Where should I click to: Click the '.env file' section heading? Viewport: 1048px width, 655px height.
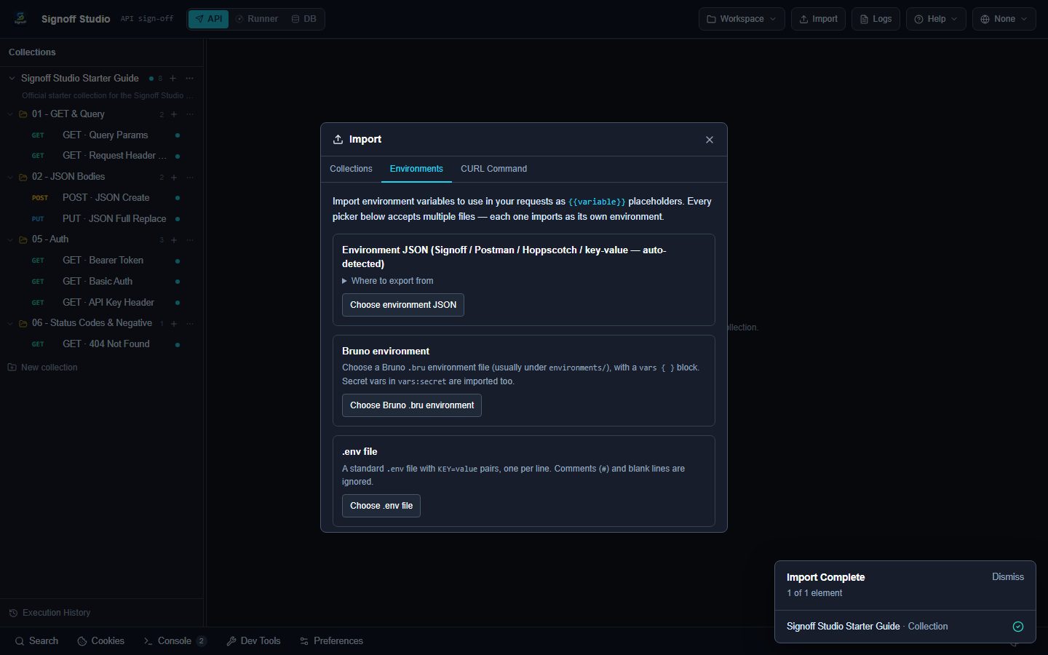pos(360,452)
